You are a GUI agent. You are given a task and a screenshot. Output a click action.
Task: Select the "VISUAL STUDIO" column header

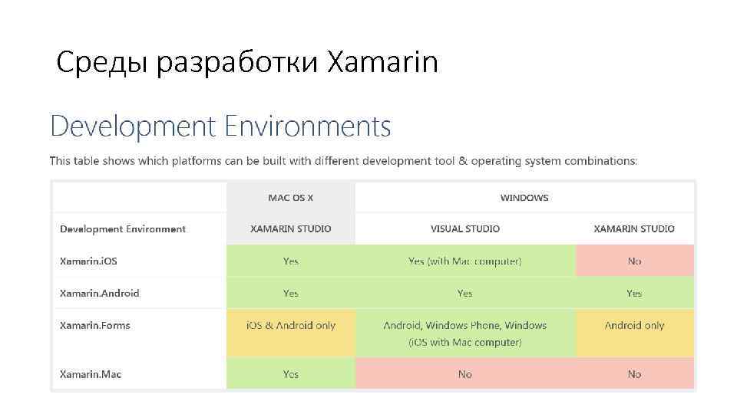(465, 229)
